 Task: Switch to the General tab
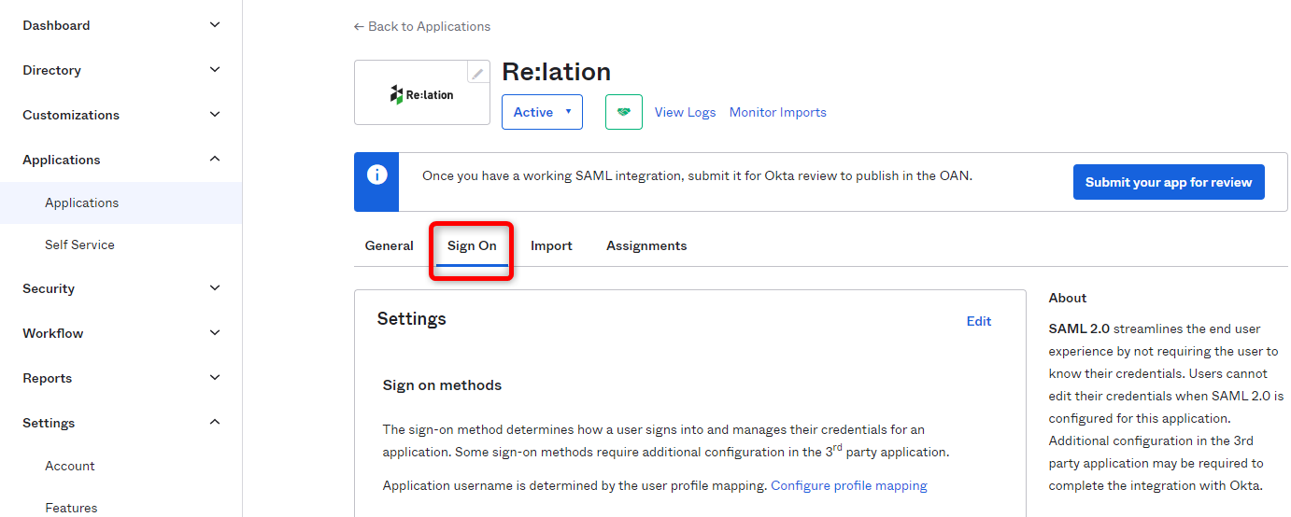[390, 245]
